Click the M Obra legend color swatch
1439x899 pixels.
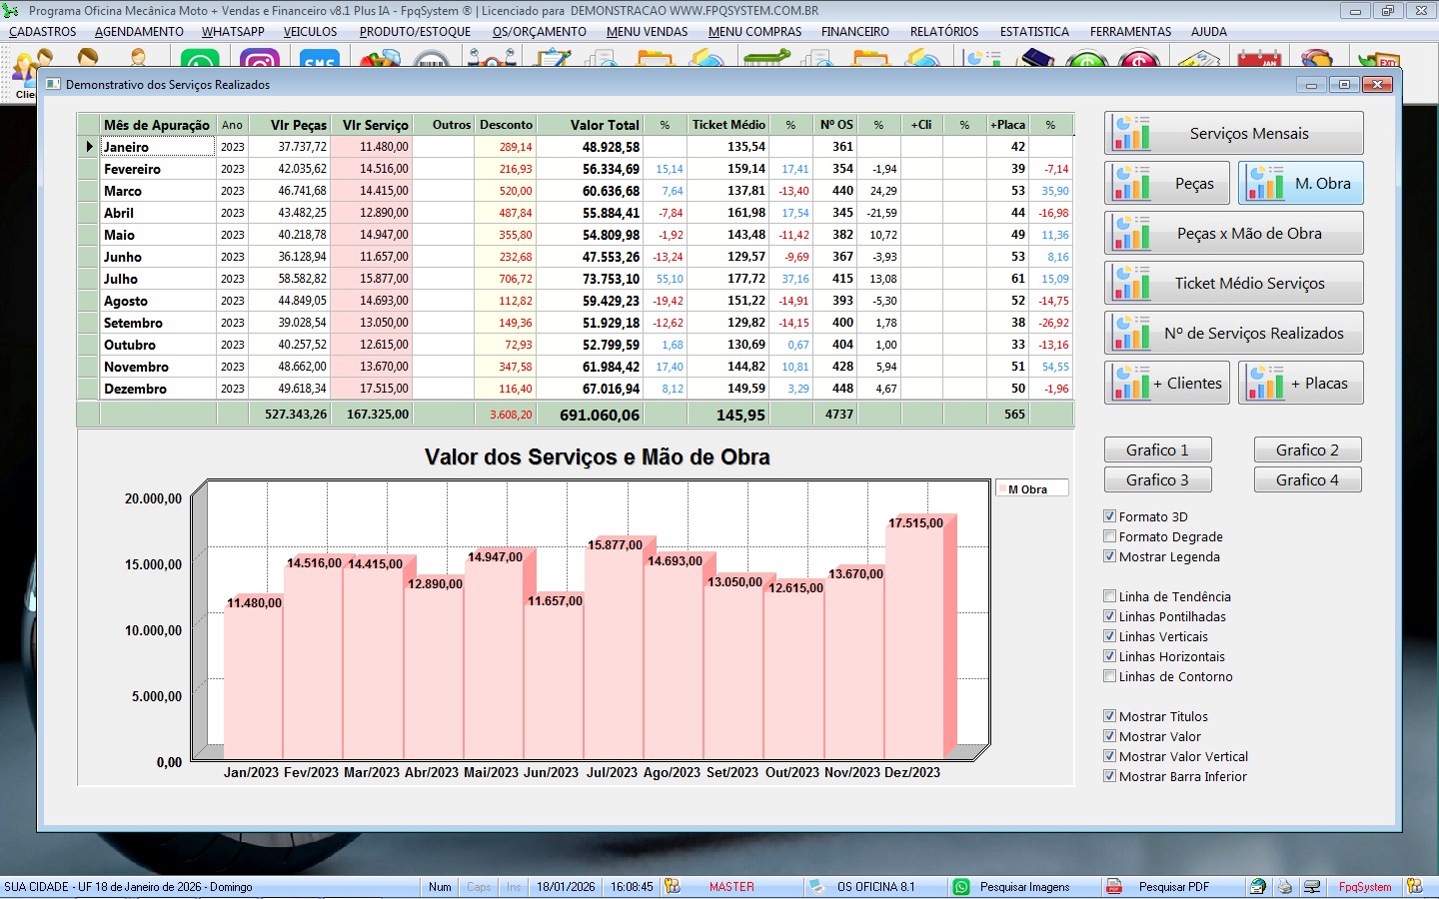(x=1002, y=489)
